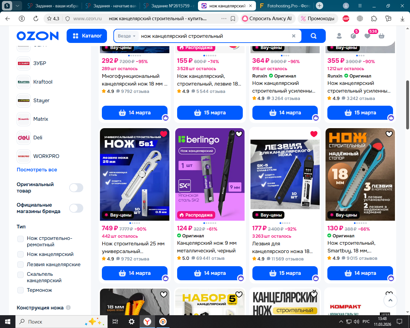Click the Ozon search input field
Viewport: 410px width, 328px height.
[215, 36]
